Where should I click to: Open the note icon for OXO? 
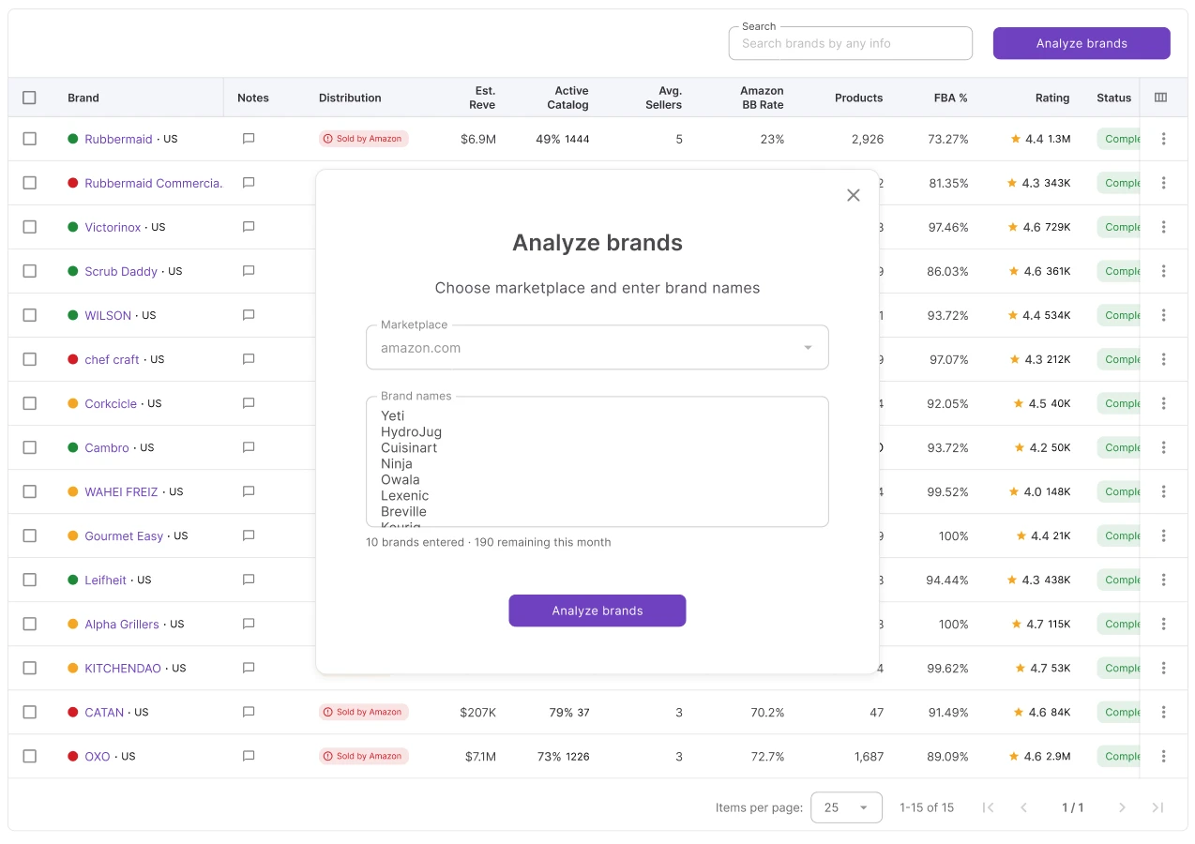[249, 756]
